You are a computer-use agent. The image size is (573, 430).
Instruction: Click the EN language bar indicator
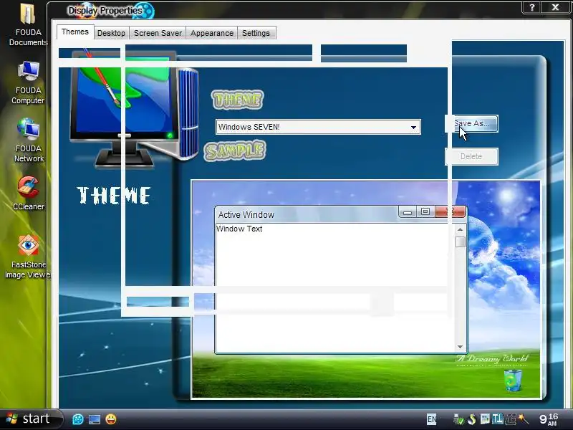432,419
